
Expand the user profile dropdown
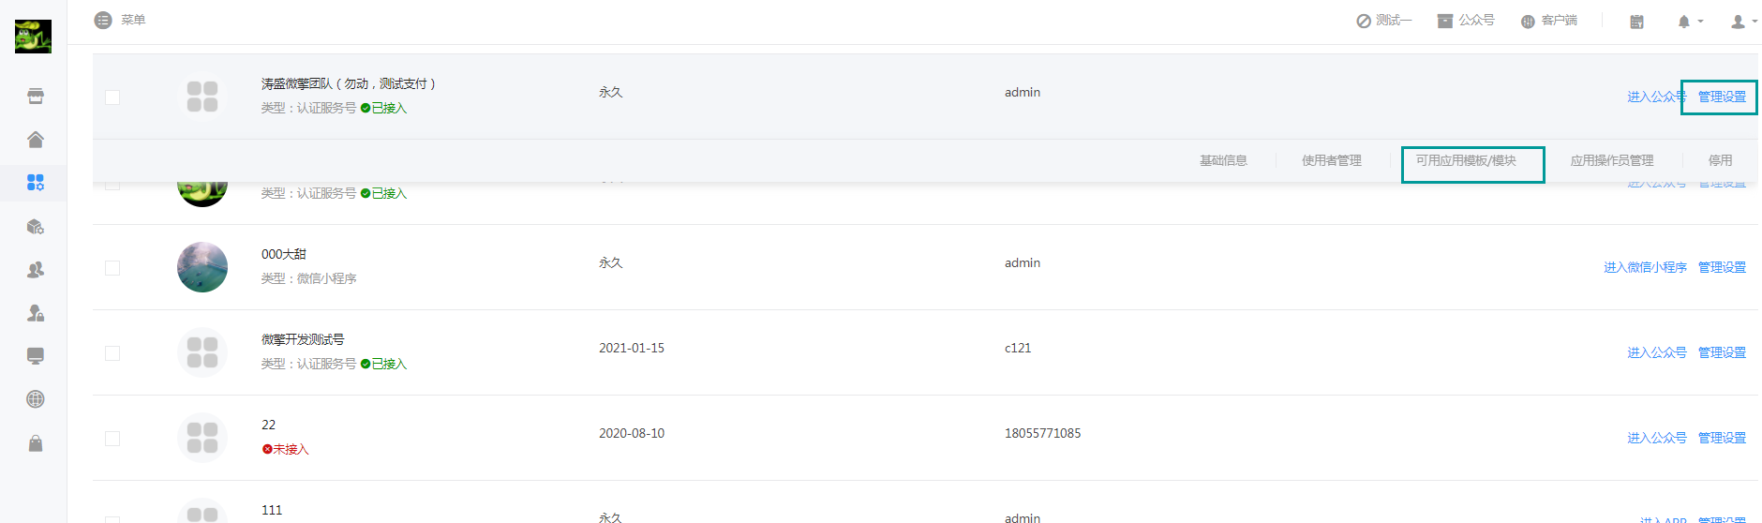(x=1743, y=22)
